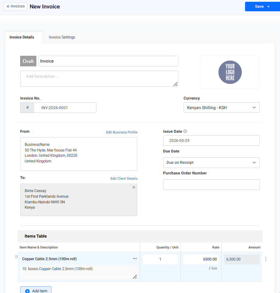Click the item row drag handle icon

click(x=17, y=257)
